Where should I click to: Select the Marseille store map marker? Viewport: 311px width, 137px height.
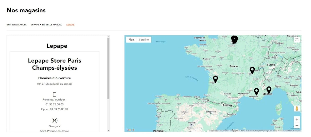tap(256, 91)
